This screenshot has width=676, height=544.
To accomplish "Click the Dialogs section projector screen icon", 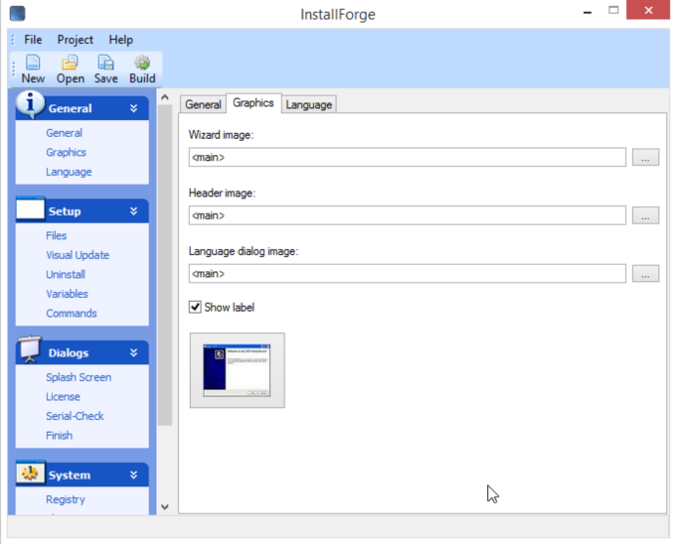I will pos(30,349).
